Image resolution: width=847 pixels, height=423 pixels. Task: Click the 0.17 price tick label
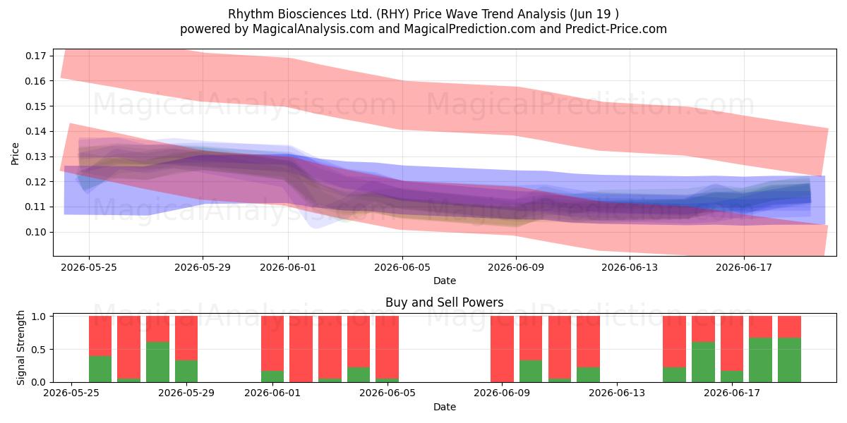(36, 56)
